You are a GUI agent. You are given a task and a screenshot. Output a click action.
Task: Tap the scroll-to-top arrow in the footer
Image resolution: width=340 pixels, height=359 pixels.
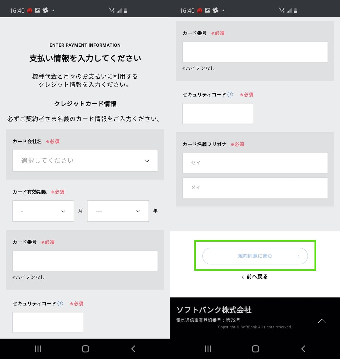322,321
